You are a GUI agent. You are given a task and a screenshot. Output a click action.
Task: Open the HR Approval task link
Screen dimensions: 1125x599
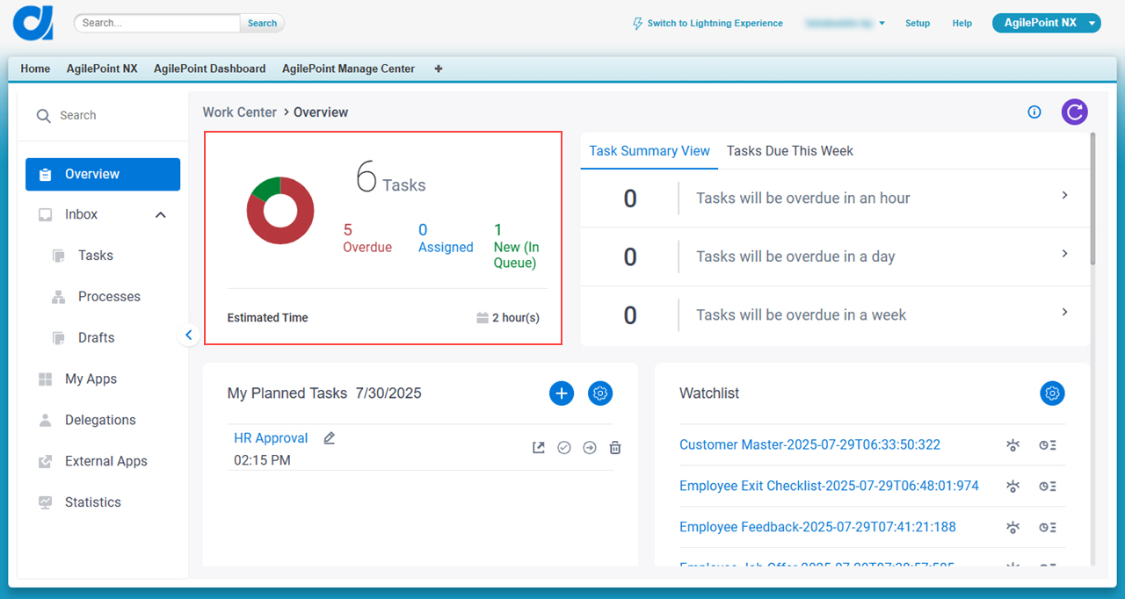[x=271, y=438]
